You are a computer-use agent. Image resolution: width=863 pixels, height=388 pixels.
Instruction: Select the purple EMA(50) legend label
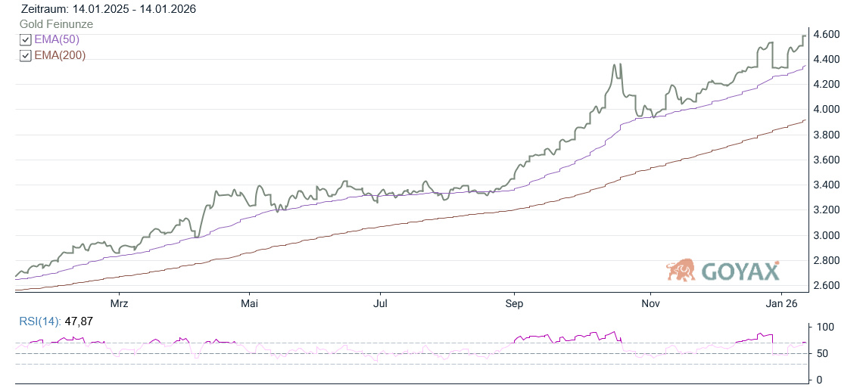point(57,39)
